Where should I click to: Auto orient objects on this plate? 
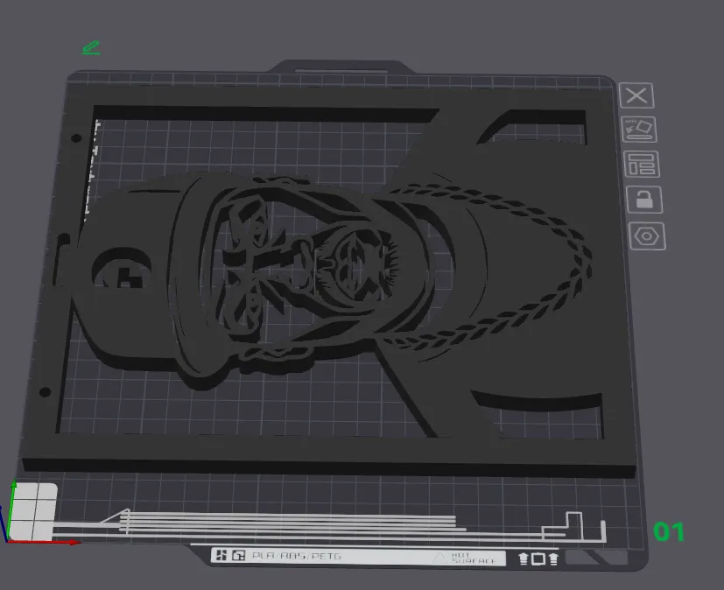(x=639, y=130)
